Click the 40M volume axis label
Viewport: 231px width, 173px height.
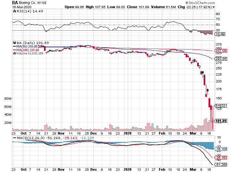tap(8, 114)
